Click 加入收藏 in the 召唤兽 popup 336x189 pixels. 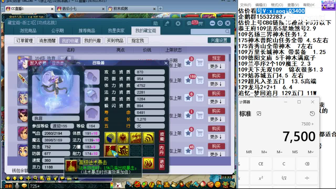(38, 63)
